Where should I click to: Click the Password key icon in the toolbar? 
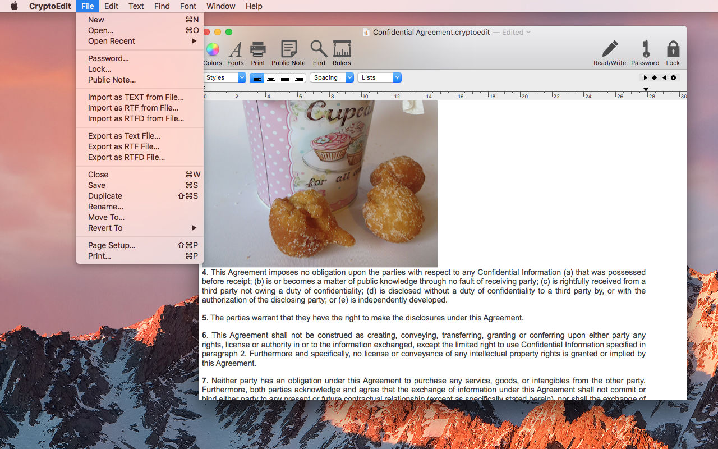646,49
